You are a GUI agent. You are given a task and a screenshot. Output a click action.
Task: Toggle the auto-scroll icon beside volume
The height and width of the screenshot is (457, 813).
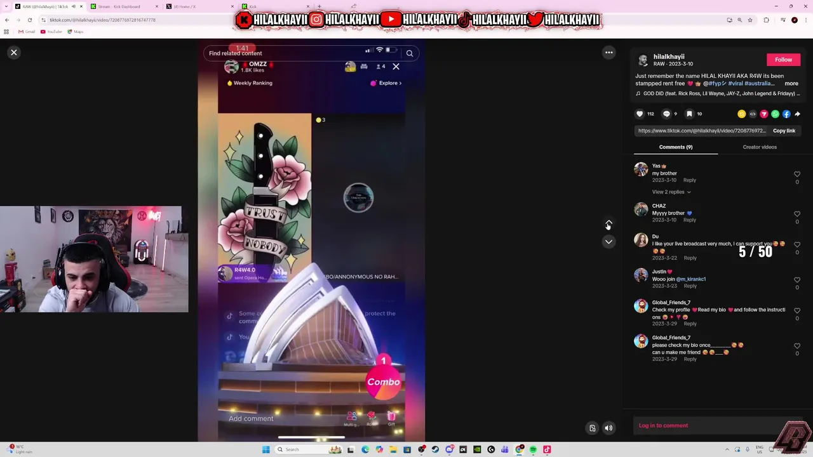[592, 428]
